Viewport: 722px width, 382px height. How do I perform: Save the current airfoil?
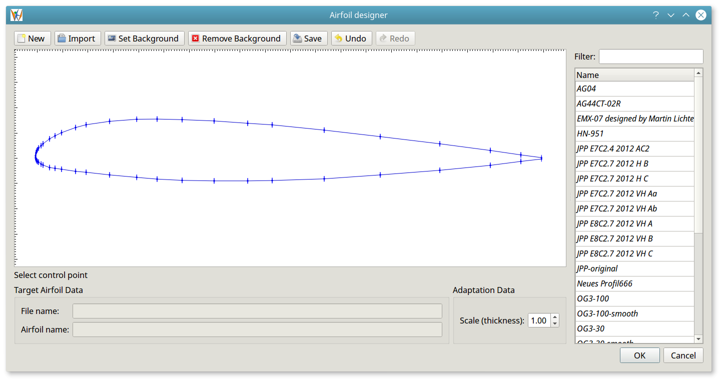308,38
